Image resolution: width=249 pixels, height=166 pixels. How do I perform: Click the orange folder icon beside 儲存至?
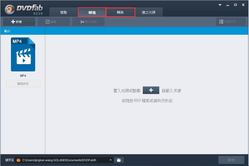point(18,160)
